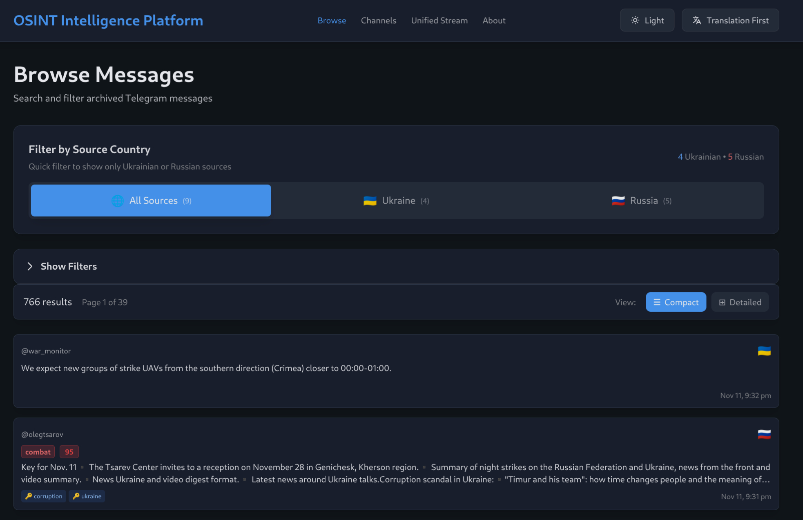Click the red combat category badge

38,452
